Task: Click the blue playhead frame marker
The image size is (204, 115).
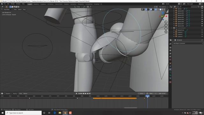Action: point(147,96)
